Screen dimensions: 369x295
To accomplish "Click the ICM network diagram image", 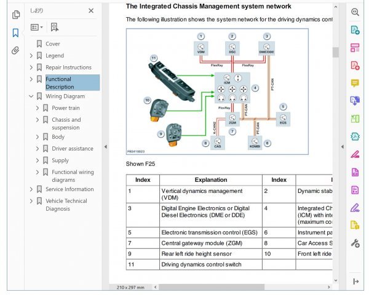I will (217, 92).
